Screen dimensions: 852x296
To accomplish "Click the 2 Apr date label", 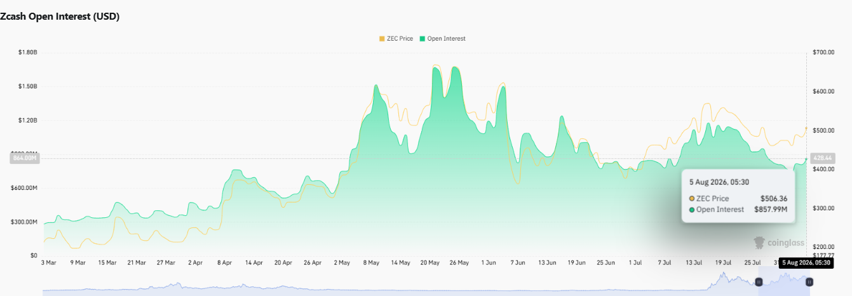I will [x=195, y=262].
